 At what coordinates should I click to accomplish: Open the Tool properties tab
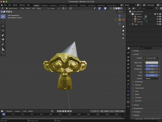128,52
